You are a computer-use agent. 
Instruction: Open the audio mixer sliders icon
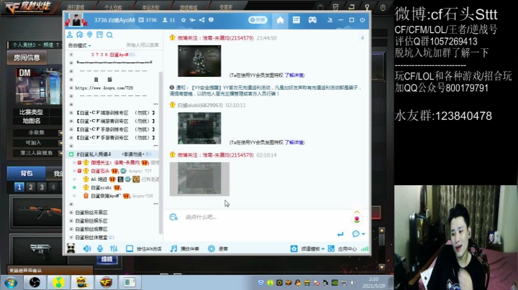pyautogui.click(x=114, y=248)
